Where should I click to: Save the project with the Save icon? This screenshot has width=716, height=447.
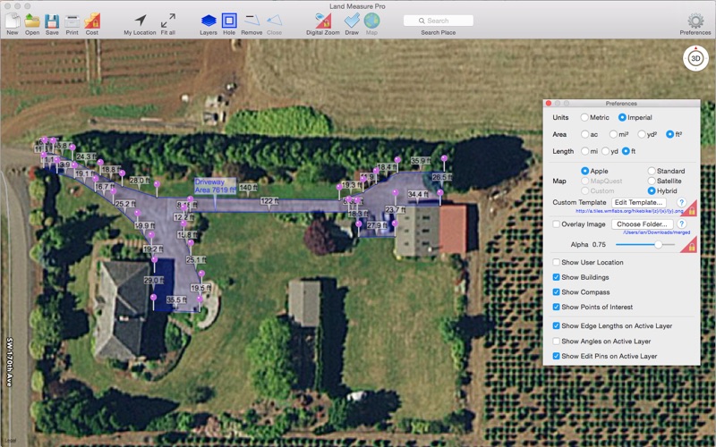pyautogui.click(x=52, y=21)
